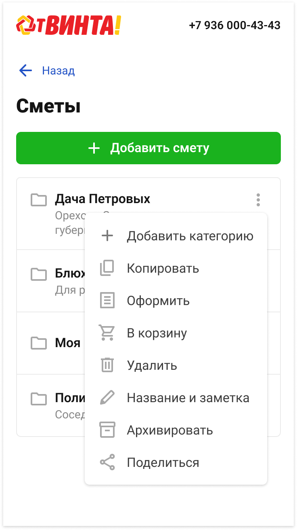Click the pencil edit icon in menu
The width and height of the screenshot is (297, 530).
tap(107, 398)
